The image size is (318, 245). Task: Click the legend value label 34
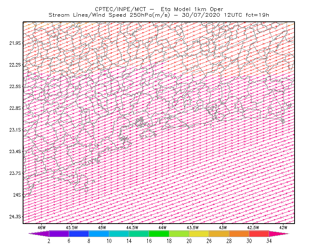pyautogui.click(x=269, y=241)
